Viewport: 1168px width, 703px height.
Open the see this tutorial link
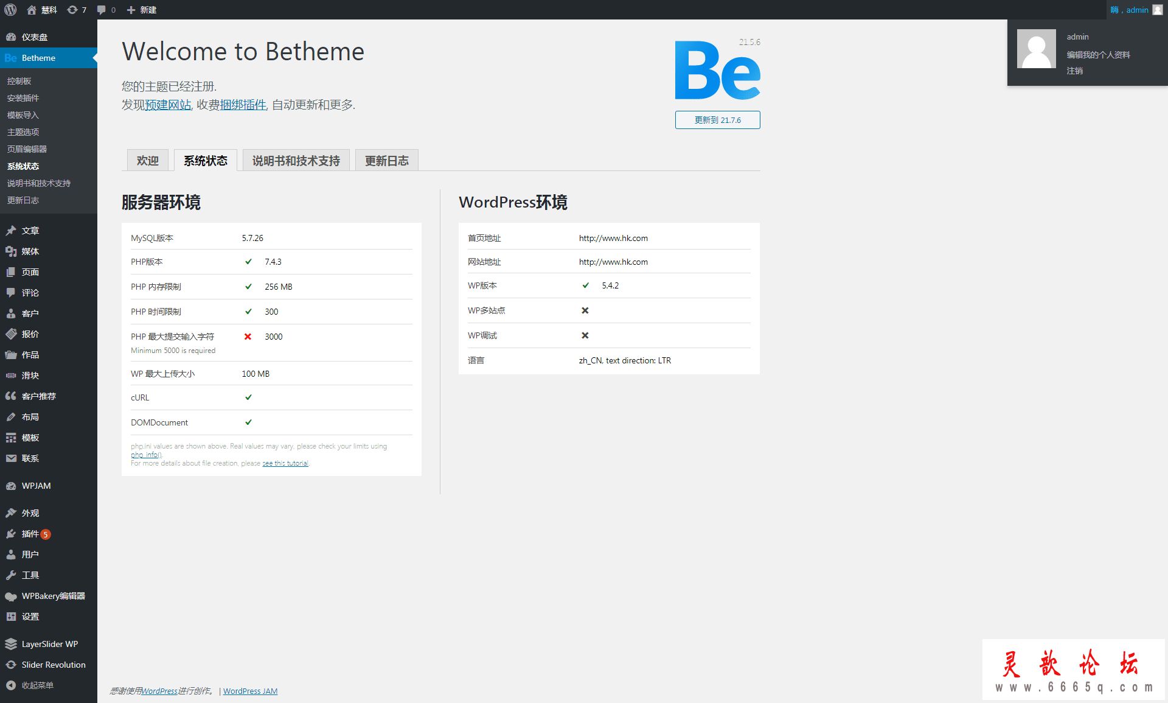285,463
